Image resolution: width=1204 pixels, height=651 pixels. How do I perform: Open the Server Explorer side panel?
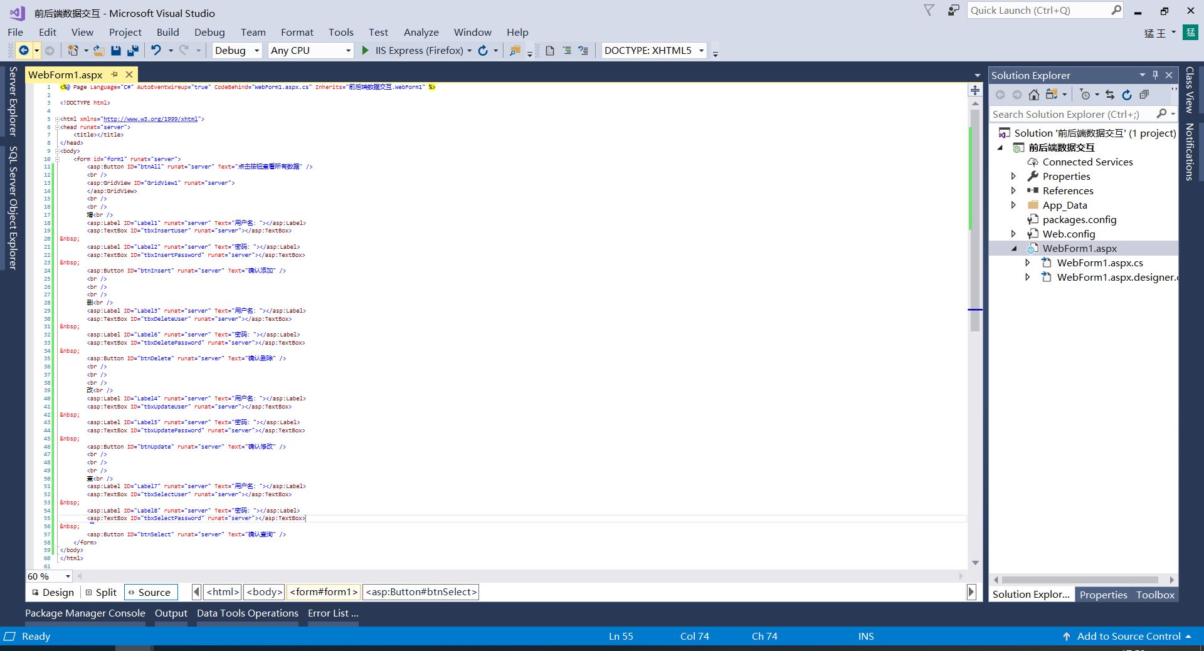tap(12, 102)
